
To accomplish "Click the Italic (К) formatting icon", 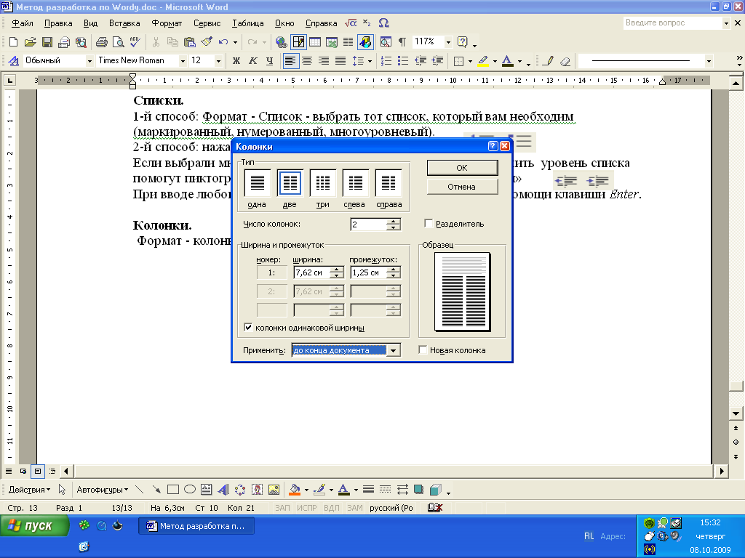I will pyautogui.click(x=253, y=61).
